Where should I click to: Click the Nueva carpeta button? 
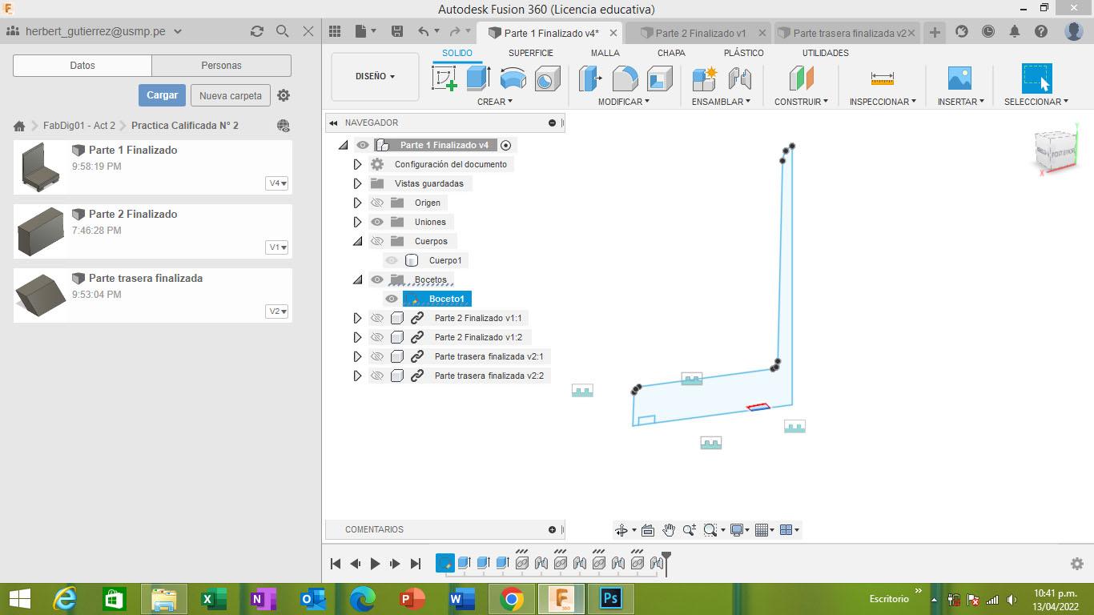[231, 96]
